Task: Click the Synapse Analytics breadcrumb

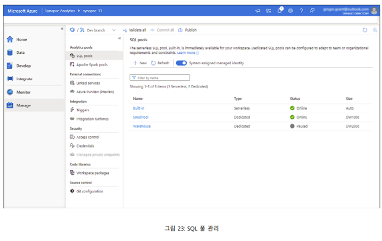Action: click(x=60, y=11)
